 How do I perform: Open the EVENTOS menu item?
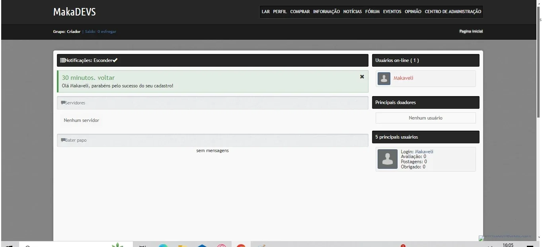[x=392, y=12]
